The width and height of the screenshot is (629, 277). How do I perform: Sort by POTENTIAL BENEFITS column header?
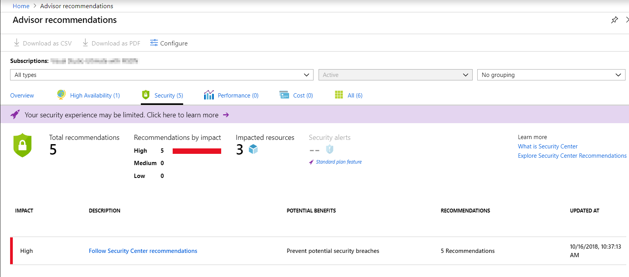311,211
